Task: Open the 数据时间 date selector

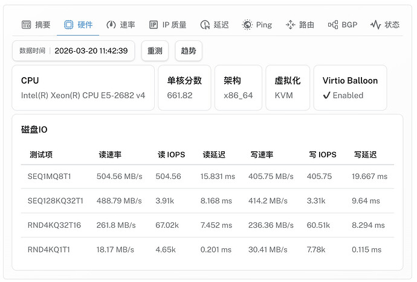Action: 73,51
